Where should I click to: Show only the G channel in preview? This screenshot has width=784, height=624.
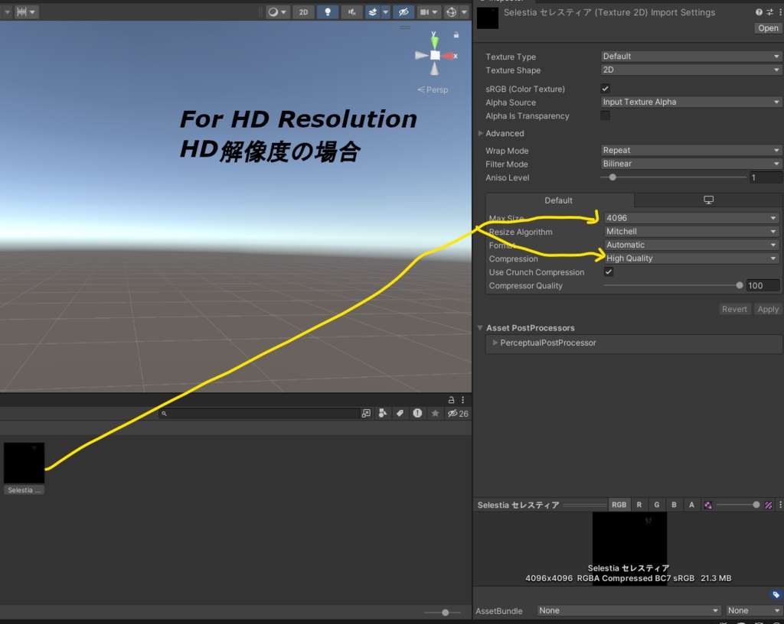point(656,505)
